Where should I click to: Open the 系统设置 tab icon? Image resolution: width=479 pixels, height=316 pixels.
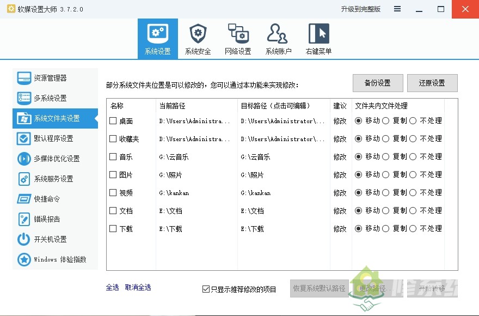158,33
